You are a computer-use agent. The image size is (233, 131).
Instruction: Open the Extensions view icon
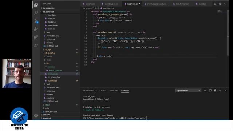36,37
